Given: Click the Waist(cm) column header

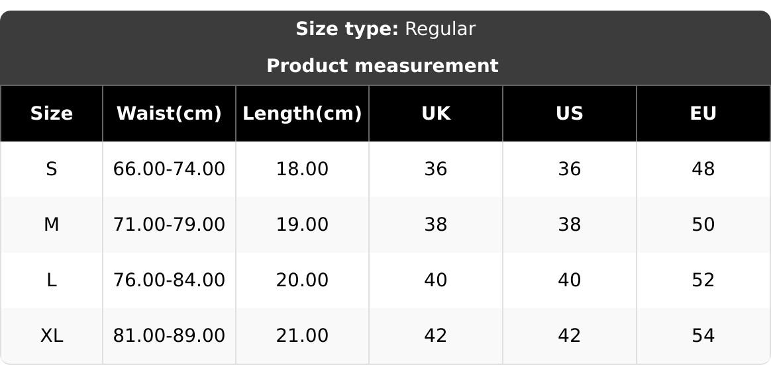Looking at the screenshot, I should pyautogui.click(x=169, y=114).
